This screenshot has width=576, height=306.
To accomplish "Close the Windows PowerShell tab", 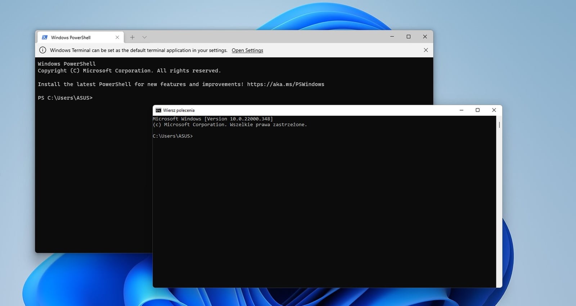I will (117, 37).
